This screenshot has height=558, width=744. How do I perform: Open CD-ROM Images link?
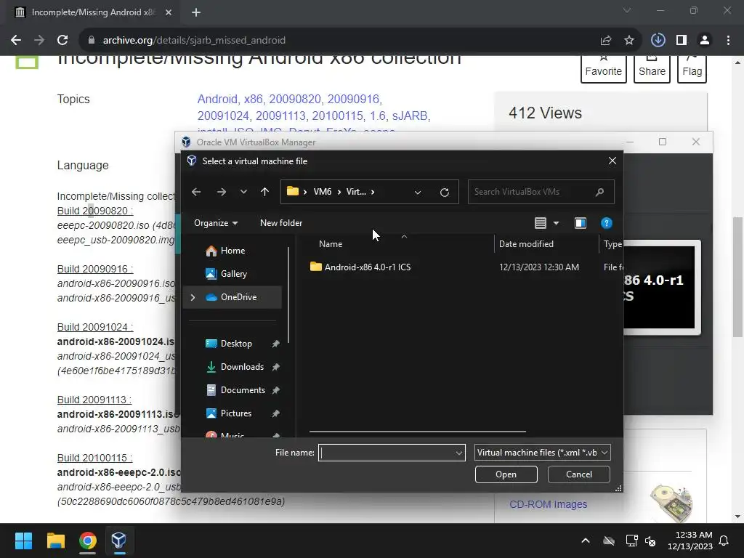tap(548, 504)
